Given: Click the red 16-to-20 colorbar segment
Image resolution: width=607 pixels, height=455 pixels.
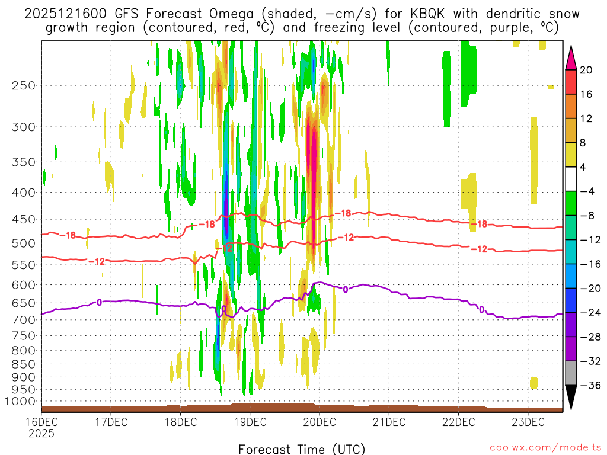Looking at the screenshot, I should coord(571,82).
